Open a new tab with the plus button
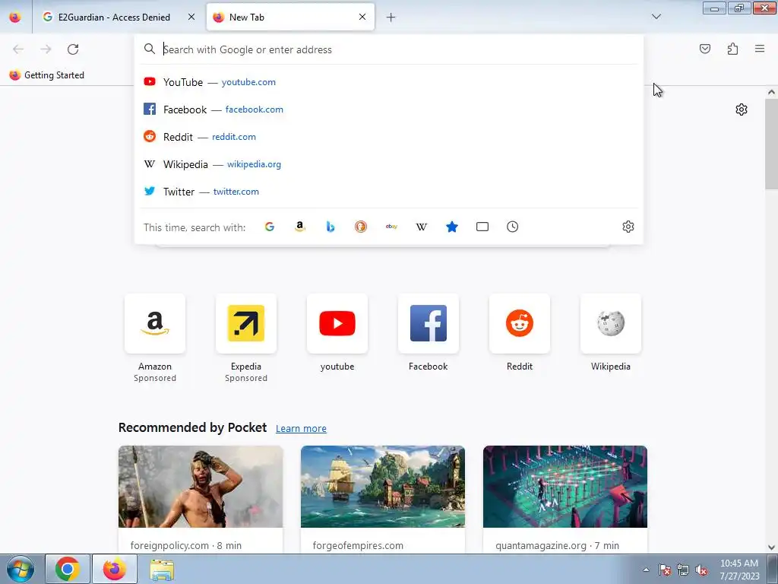This screenshot has height=584, width=778. coord(391,17)
